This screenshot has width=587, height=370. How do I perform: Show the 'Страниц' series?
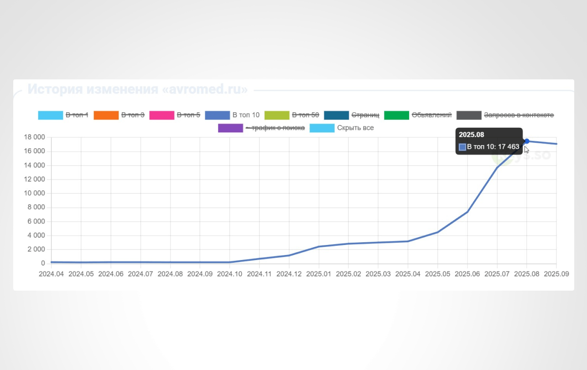pos(365,115)
